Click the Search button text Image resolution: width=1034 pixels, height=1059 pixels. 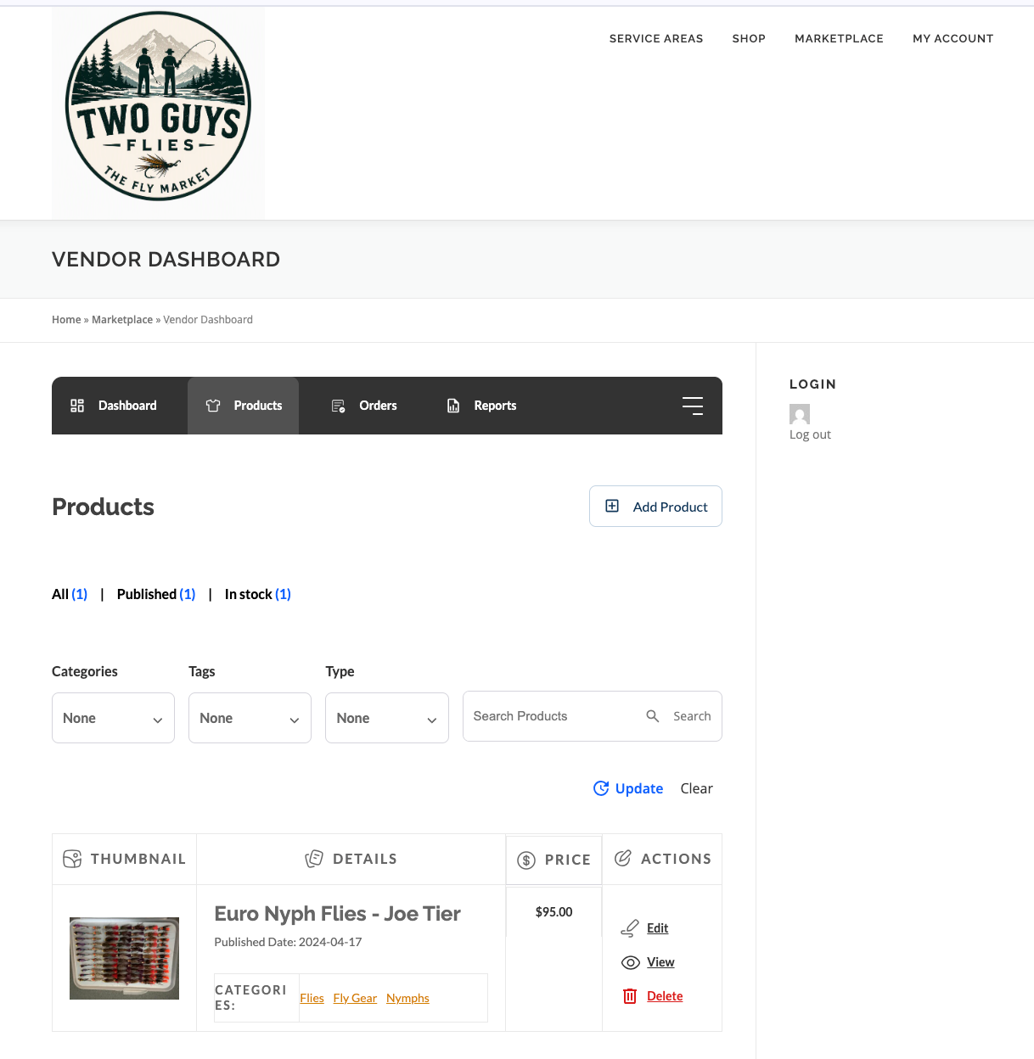click(x=692, y=716)
